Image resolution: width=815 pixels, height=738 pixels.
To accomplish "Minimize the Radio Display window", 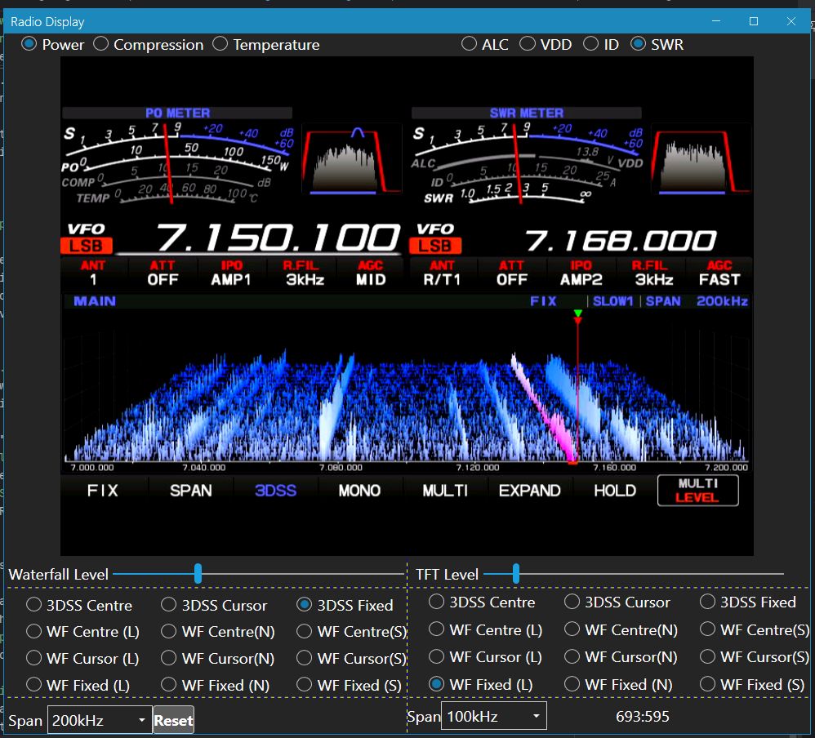I will [716, 21].
